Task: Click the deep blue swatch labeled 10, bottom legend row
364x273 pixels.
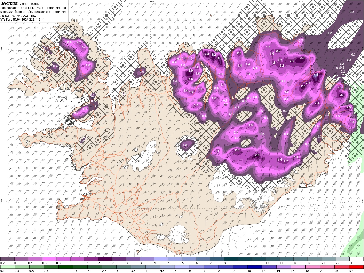Action: point(255,267)
